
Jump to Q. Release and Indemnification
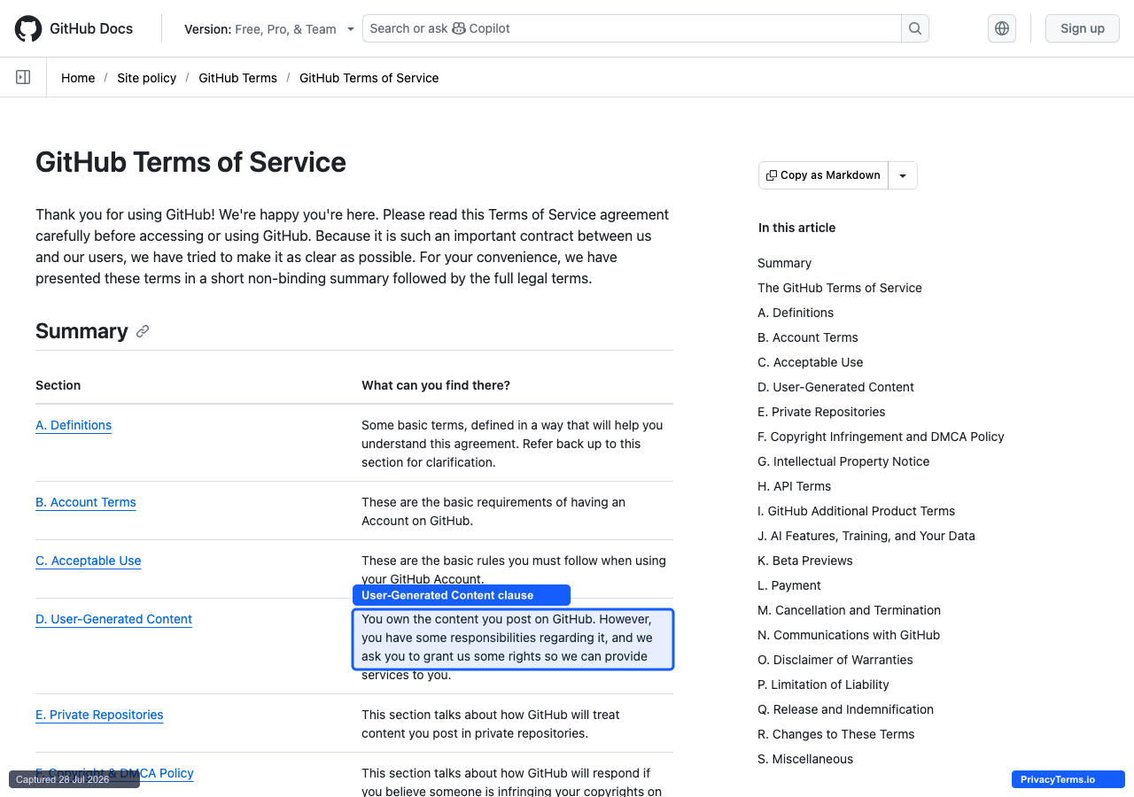(846, 709)
